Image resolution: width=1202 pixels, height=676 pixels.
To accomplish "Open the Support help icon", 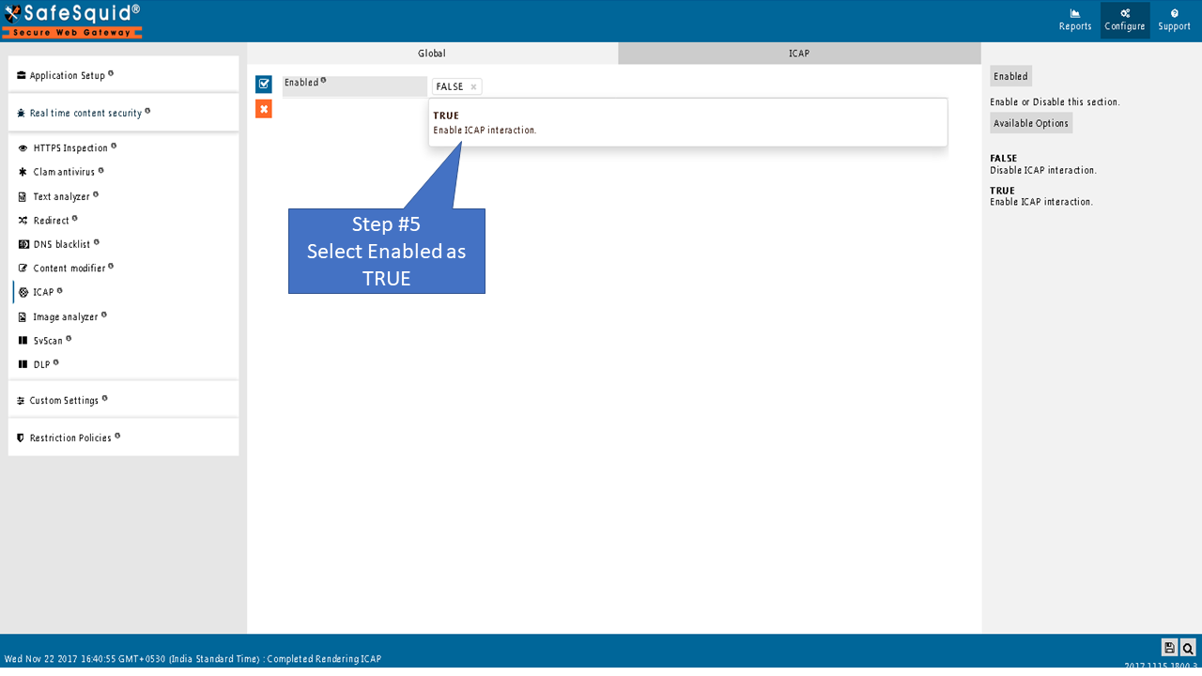I will coord(1174,20).
